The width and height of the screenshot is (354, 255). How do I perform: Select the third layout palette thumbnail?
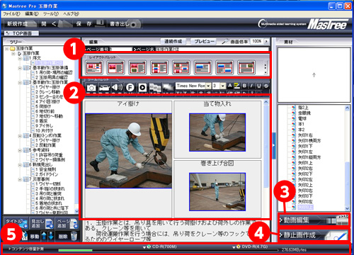point(137,67)
